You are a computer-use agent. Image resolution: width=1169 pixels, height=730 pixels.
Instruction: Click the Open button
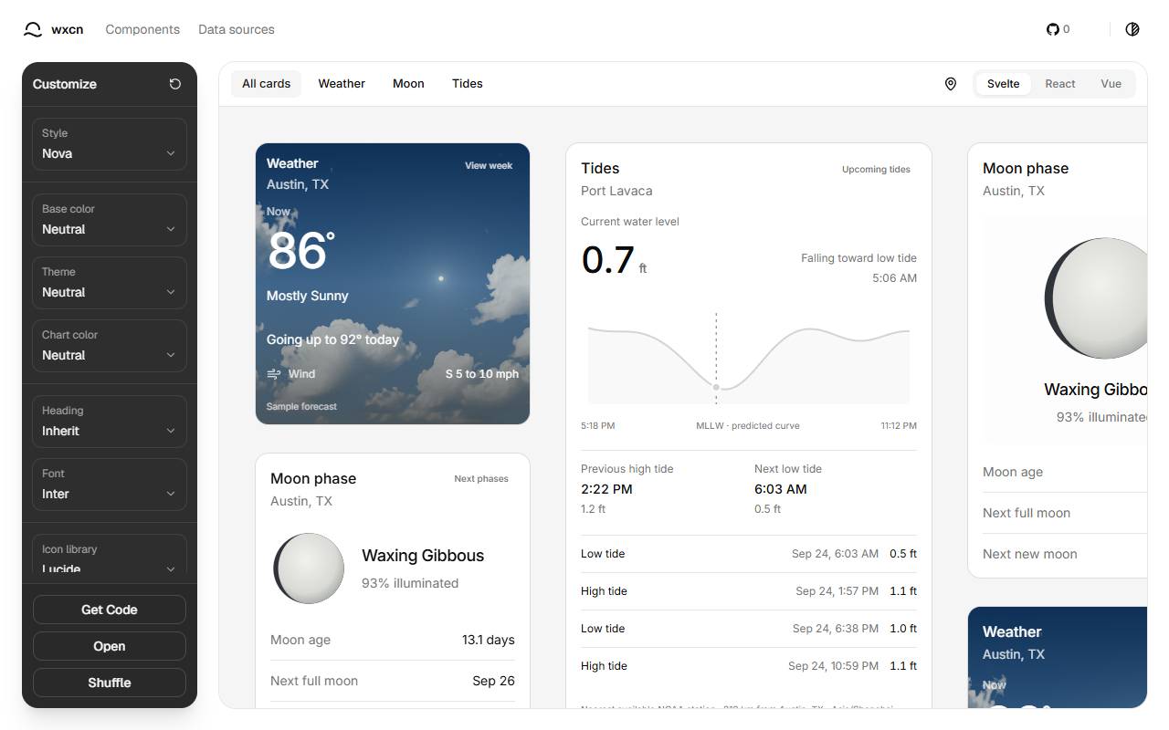click(x=110, y=646)
